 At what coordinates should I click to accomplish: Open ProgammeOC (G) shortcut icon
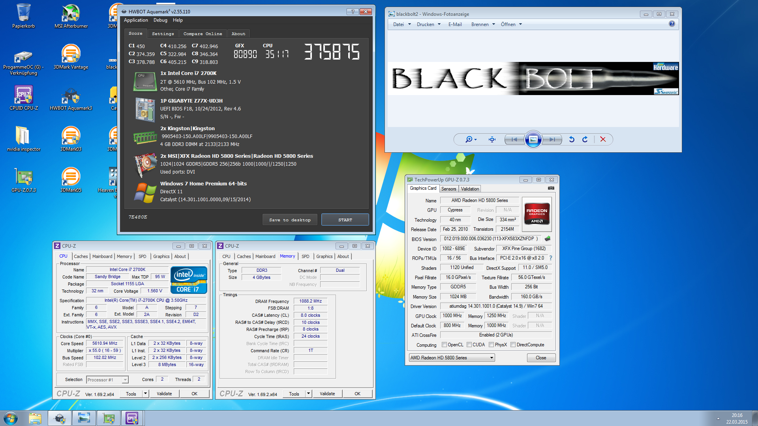point(23,62)
